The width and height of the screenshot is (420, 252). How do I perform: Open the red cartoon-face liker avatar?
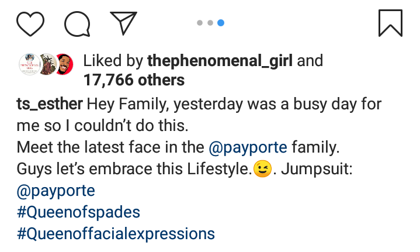[64, 64]
